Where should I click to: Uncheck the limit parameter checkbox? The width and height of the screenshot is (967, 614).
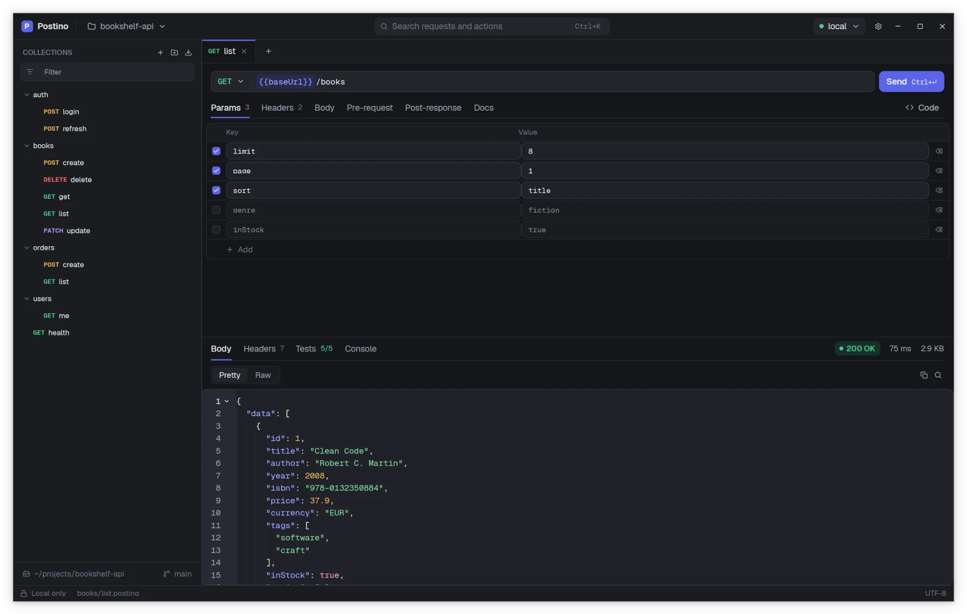[216, 151]
